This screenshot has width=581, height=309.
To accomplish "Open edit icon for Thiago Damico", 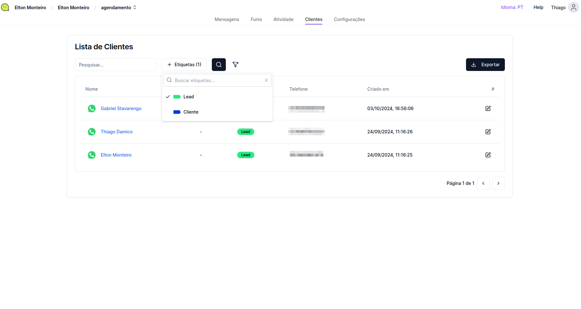I will (488, 132).
